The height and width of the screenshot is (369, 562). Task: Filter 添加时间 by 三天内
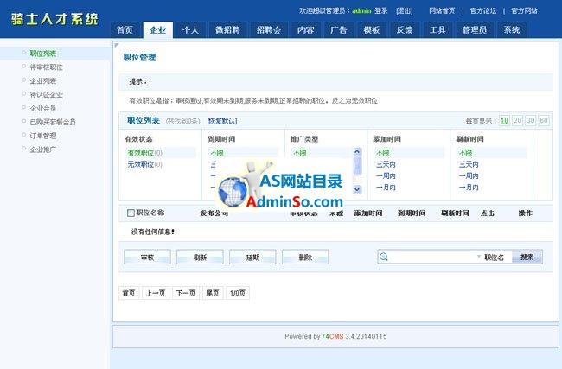coord(386,164)
